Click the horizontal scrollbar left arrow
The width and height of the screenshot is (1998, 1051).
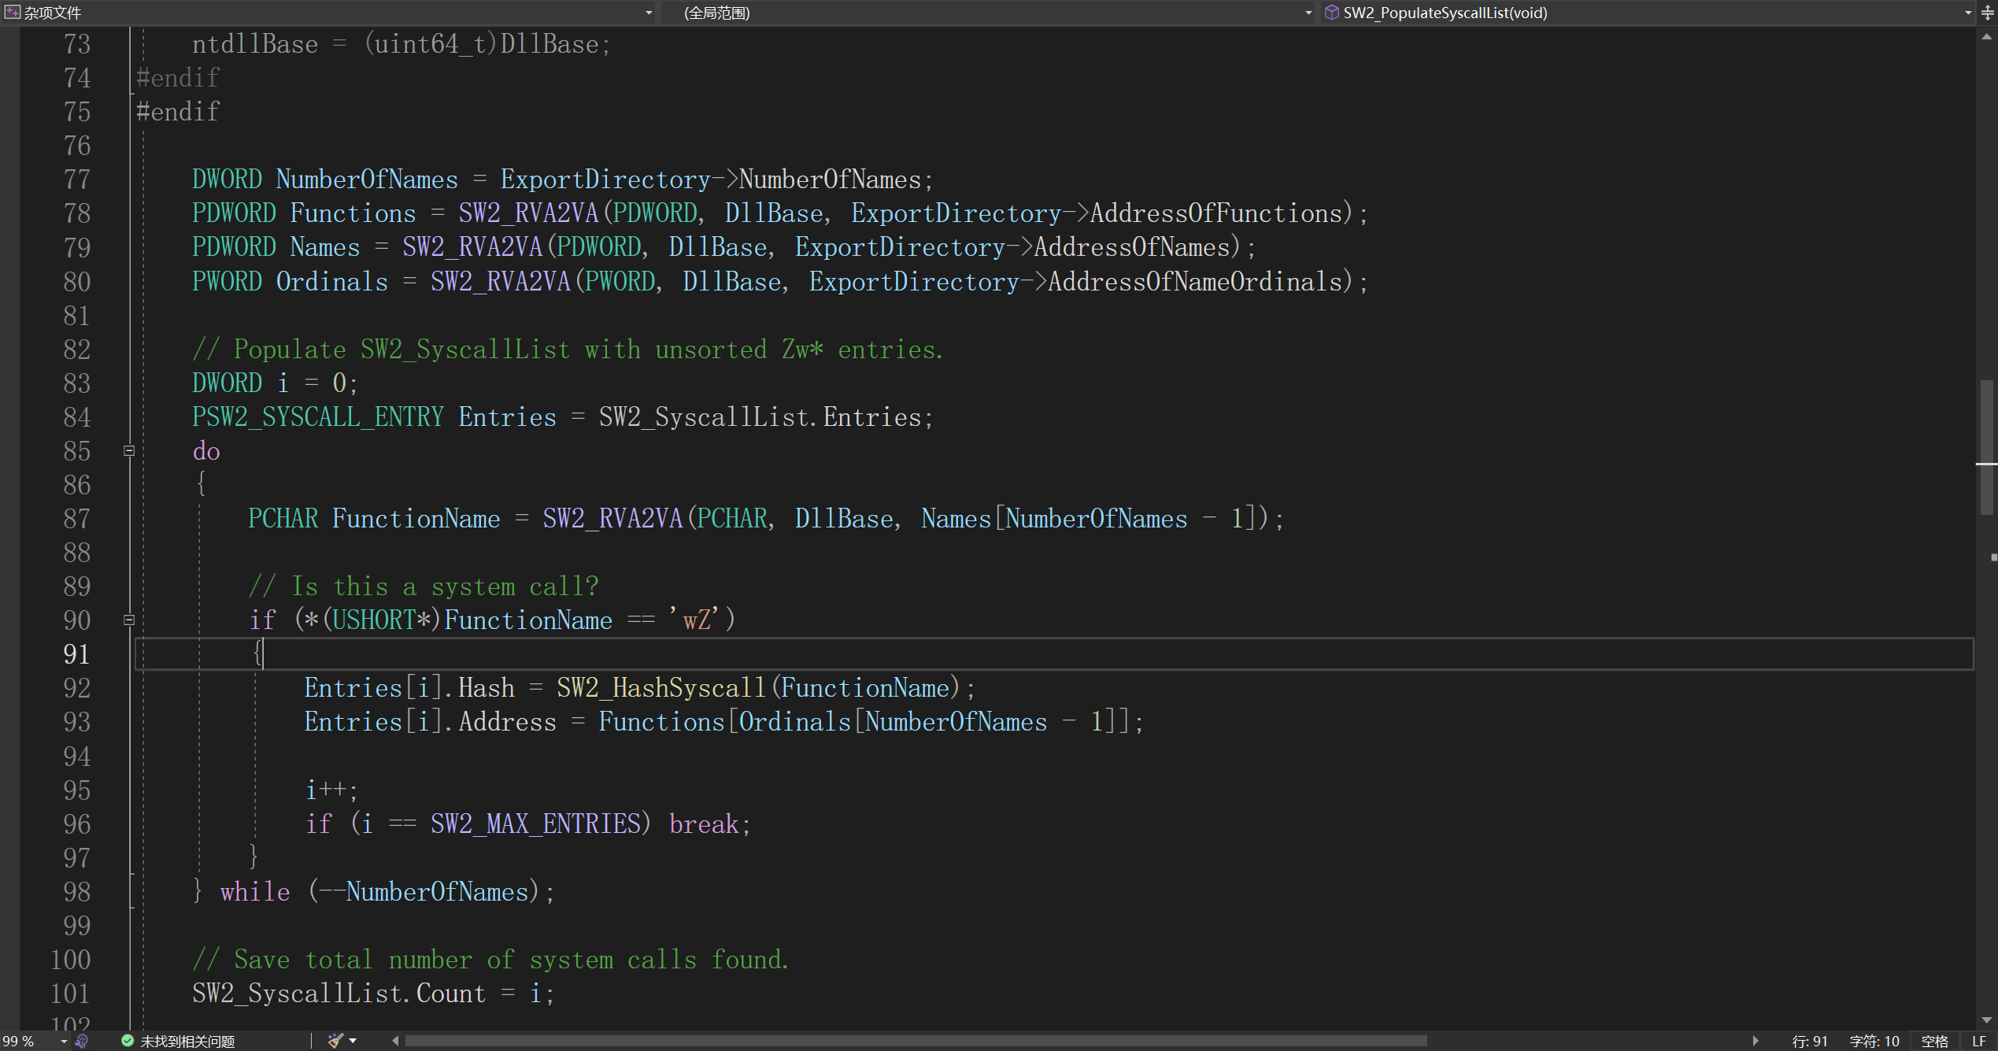click(395, 1041)
